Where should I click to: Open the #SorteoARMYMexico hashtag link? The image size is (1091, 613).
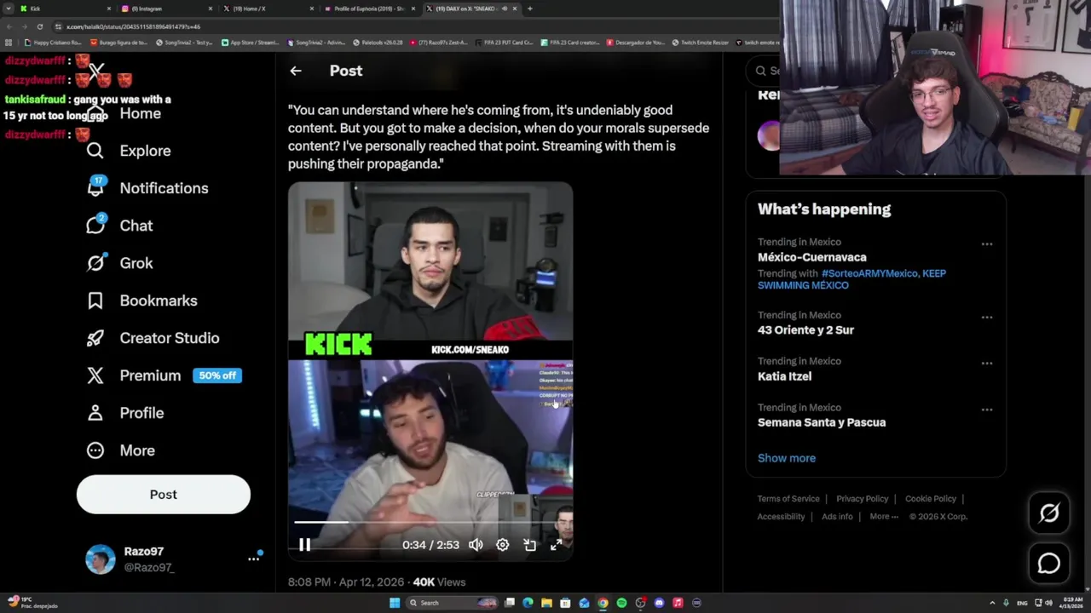tap(869, 273)
